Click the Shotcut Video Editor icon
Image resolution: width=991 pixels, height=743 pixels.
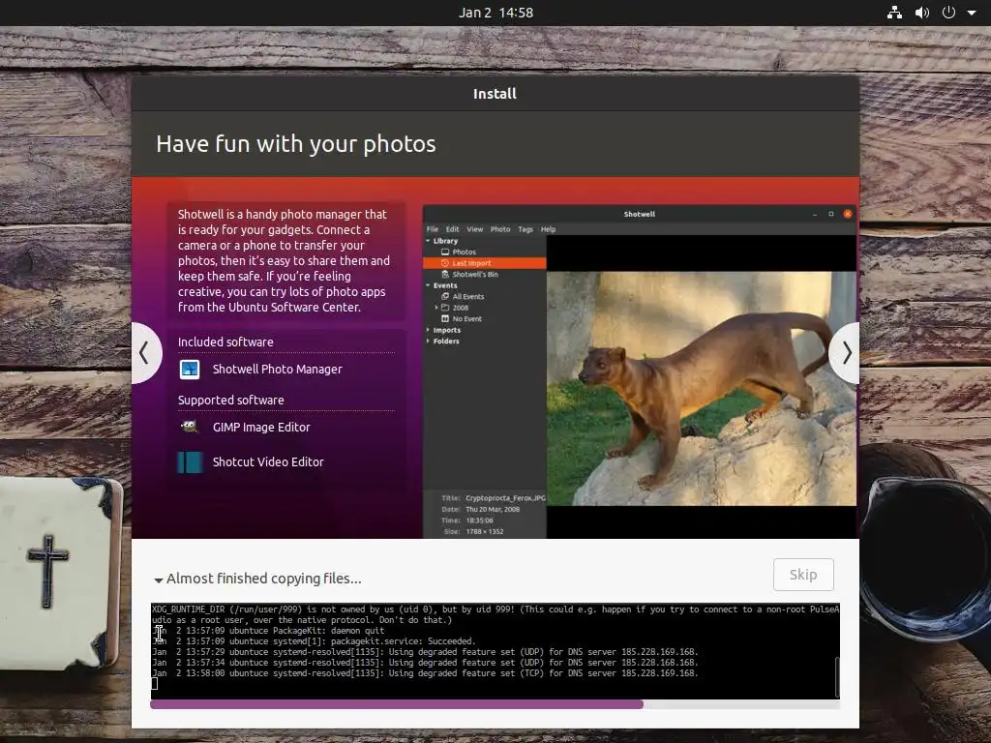click(x=190, y=461)
